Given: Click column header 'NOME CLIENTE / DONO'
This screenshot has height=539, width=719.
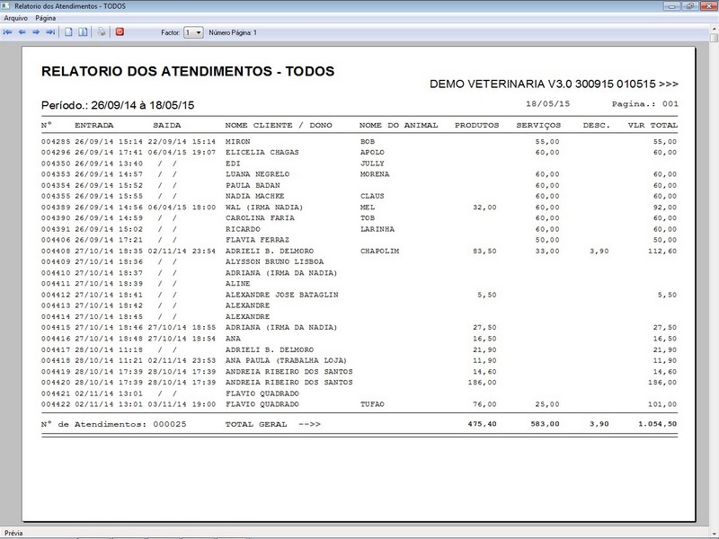Looking at the screenshot, I should pos(279,125).
